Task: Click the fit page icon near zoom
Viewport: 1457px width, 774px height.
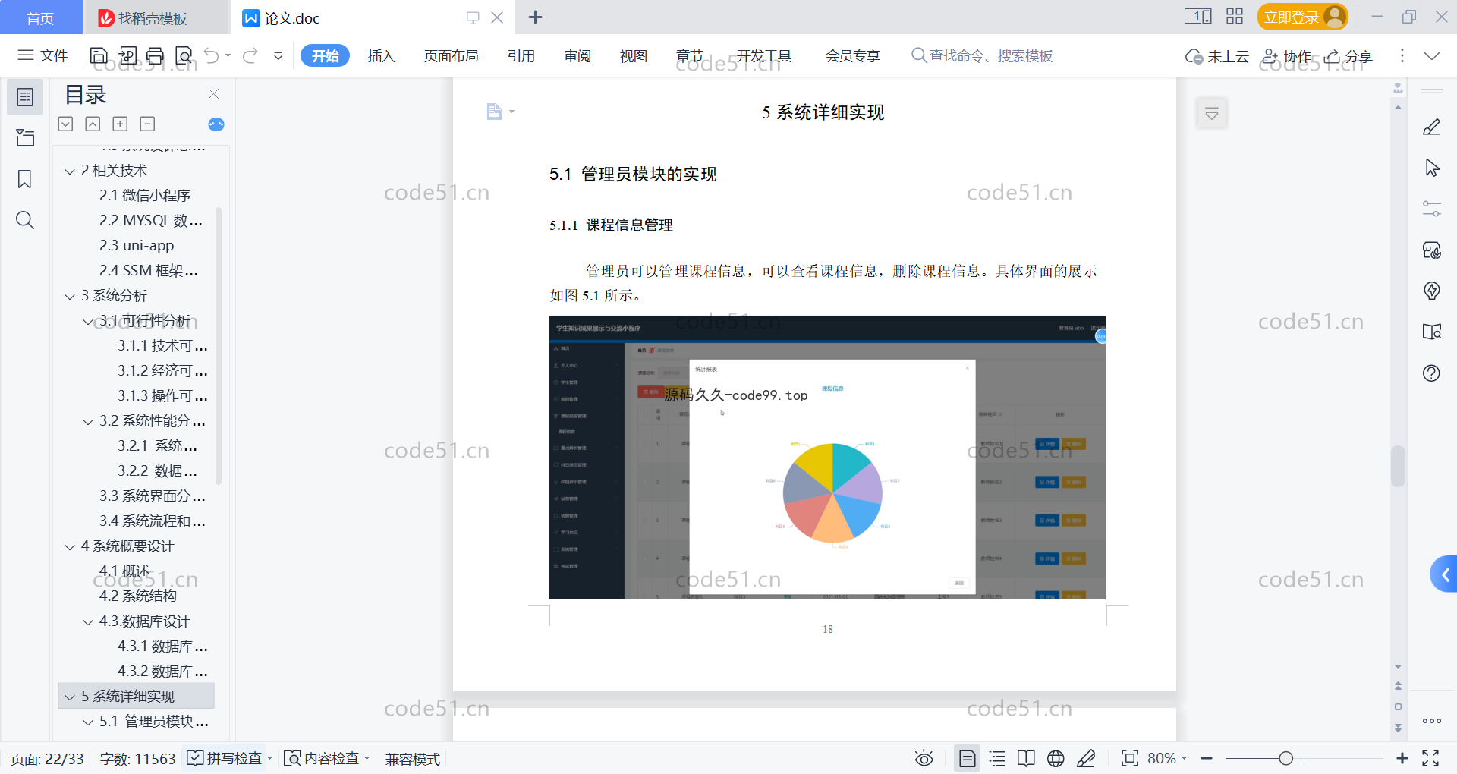Action: coord(1129,758)
